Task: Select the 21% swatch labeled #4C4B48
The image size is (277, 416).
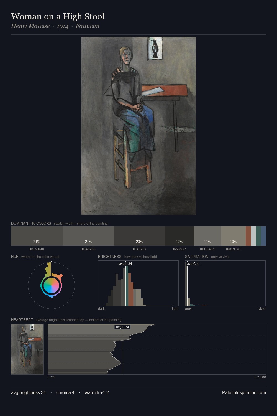Action: pos(37,236)
